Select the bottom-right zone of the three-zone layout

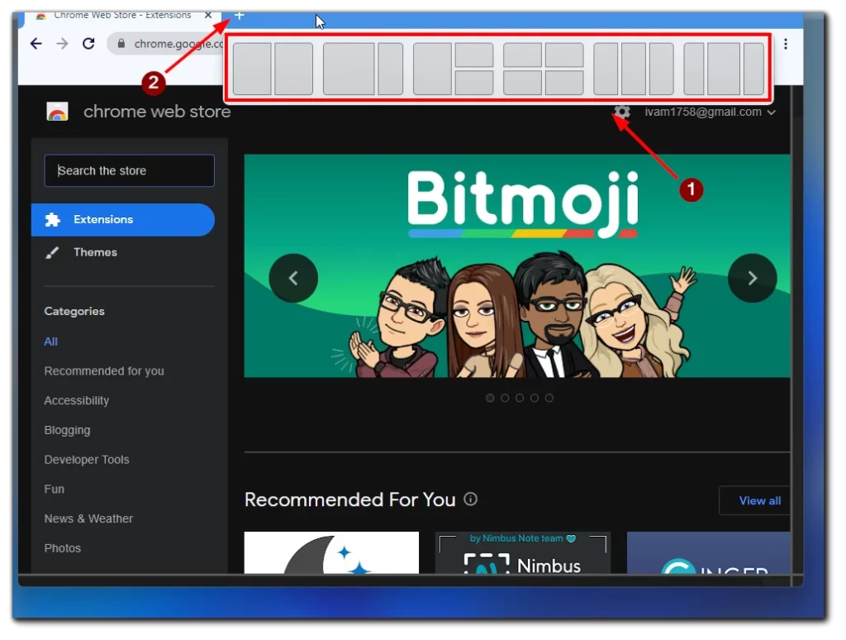[x=474, y=83]
